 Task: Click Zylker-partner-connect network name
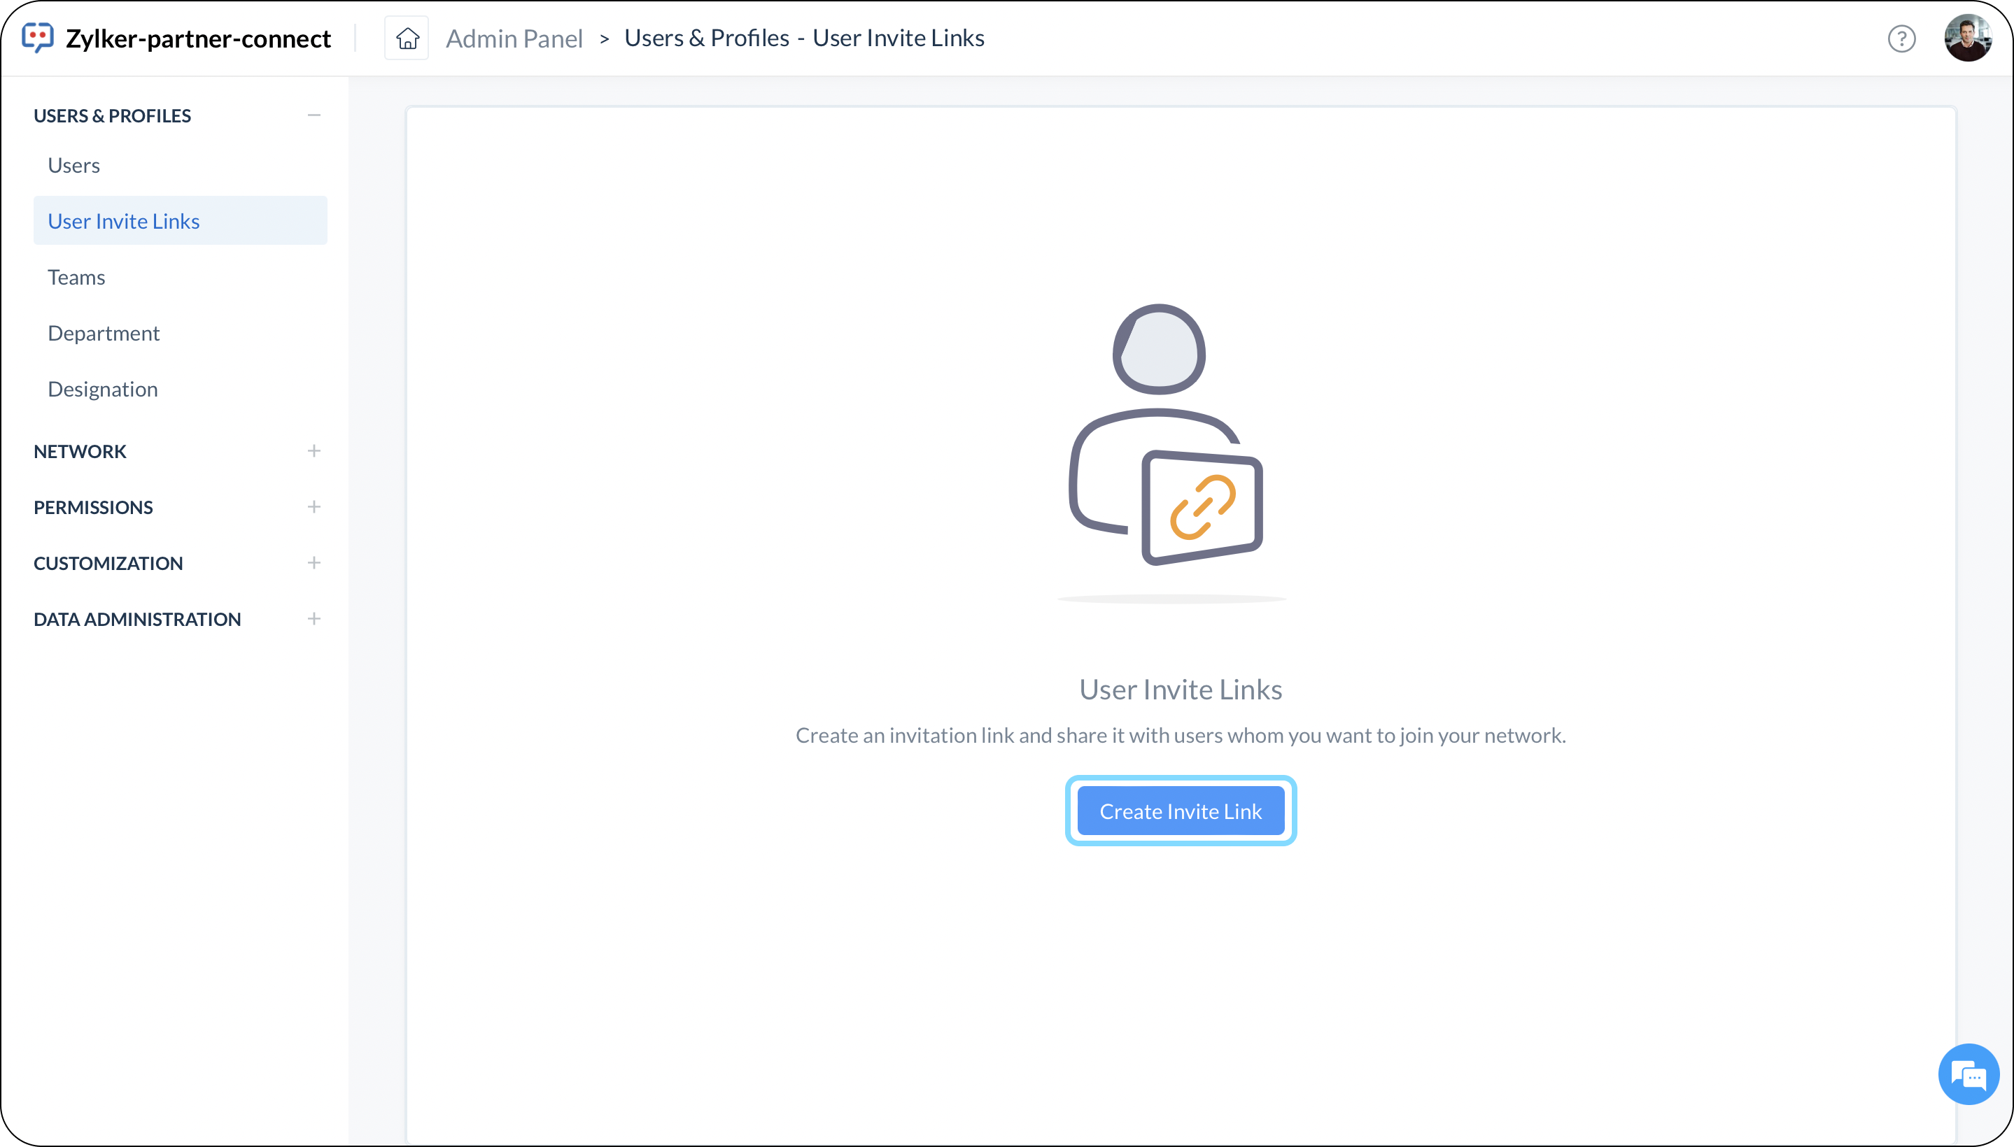tap(198, 38)
